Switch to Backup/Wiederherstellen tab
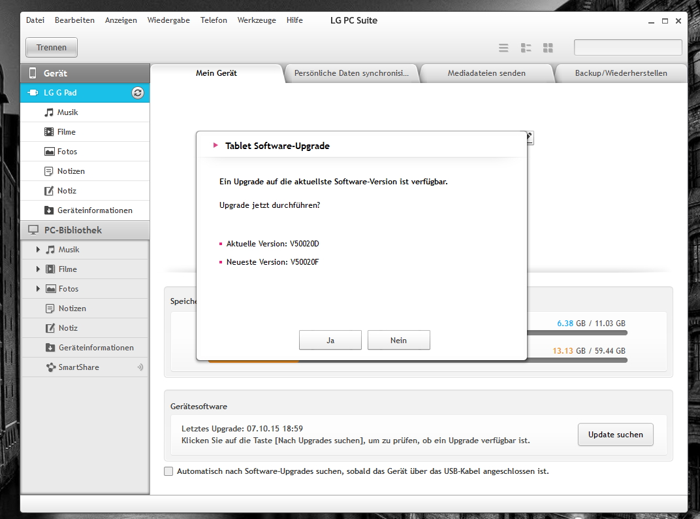Viewport: 700px width, 519px height. [x=621, y=73]
